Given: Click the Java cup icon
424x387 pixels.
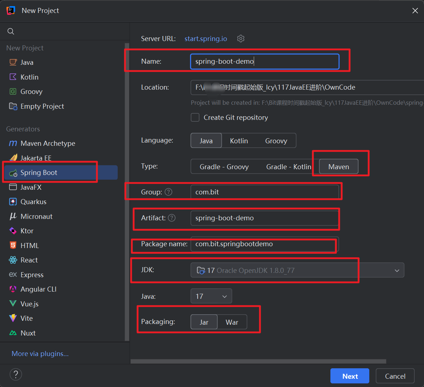Looking at the screenshot, I should pyautogui.click(x=13, y=62).
